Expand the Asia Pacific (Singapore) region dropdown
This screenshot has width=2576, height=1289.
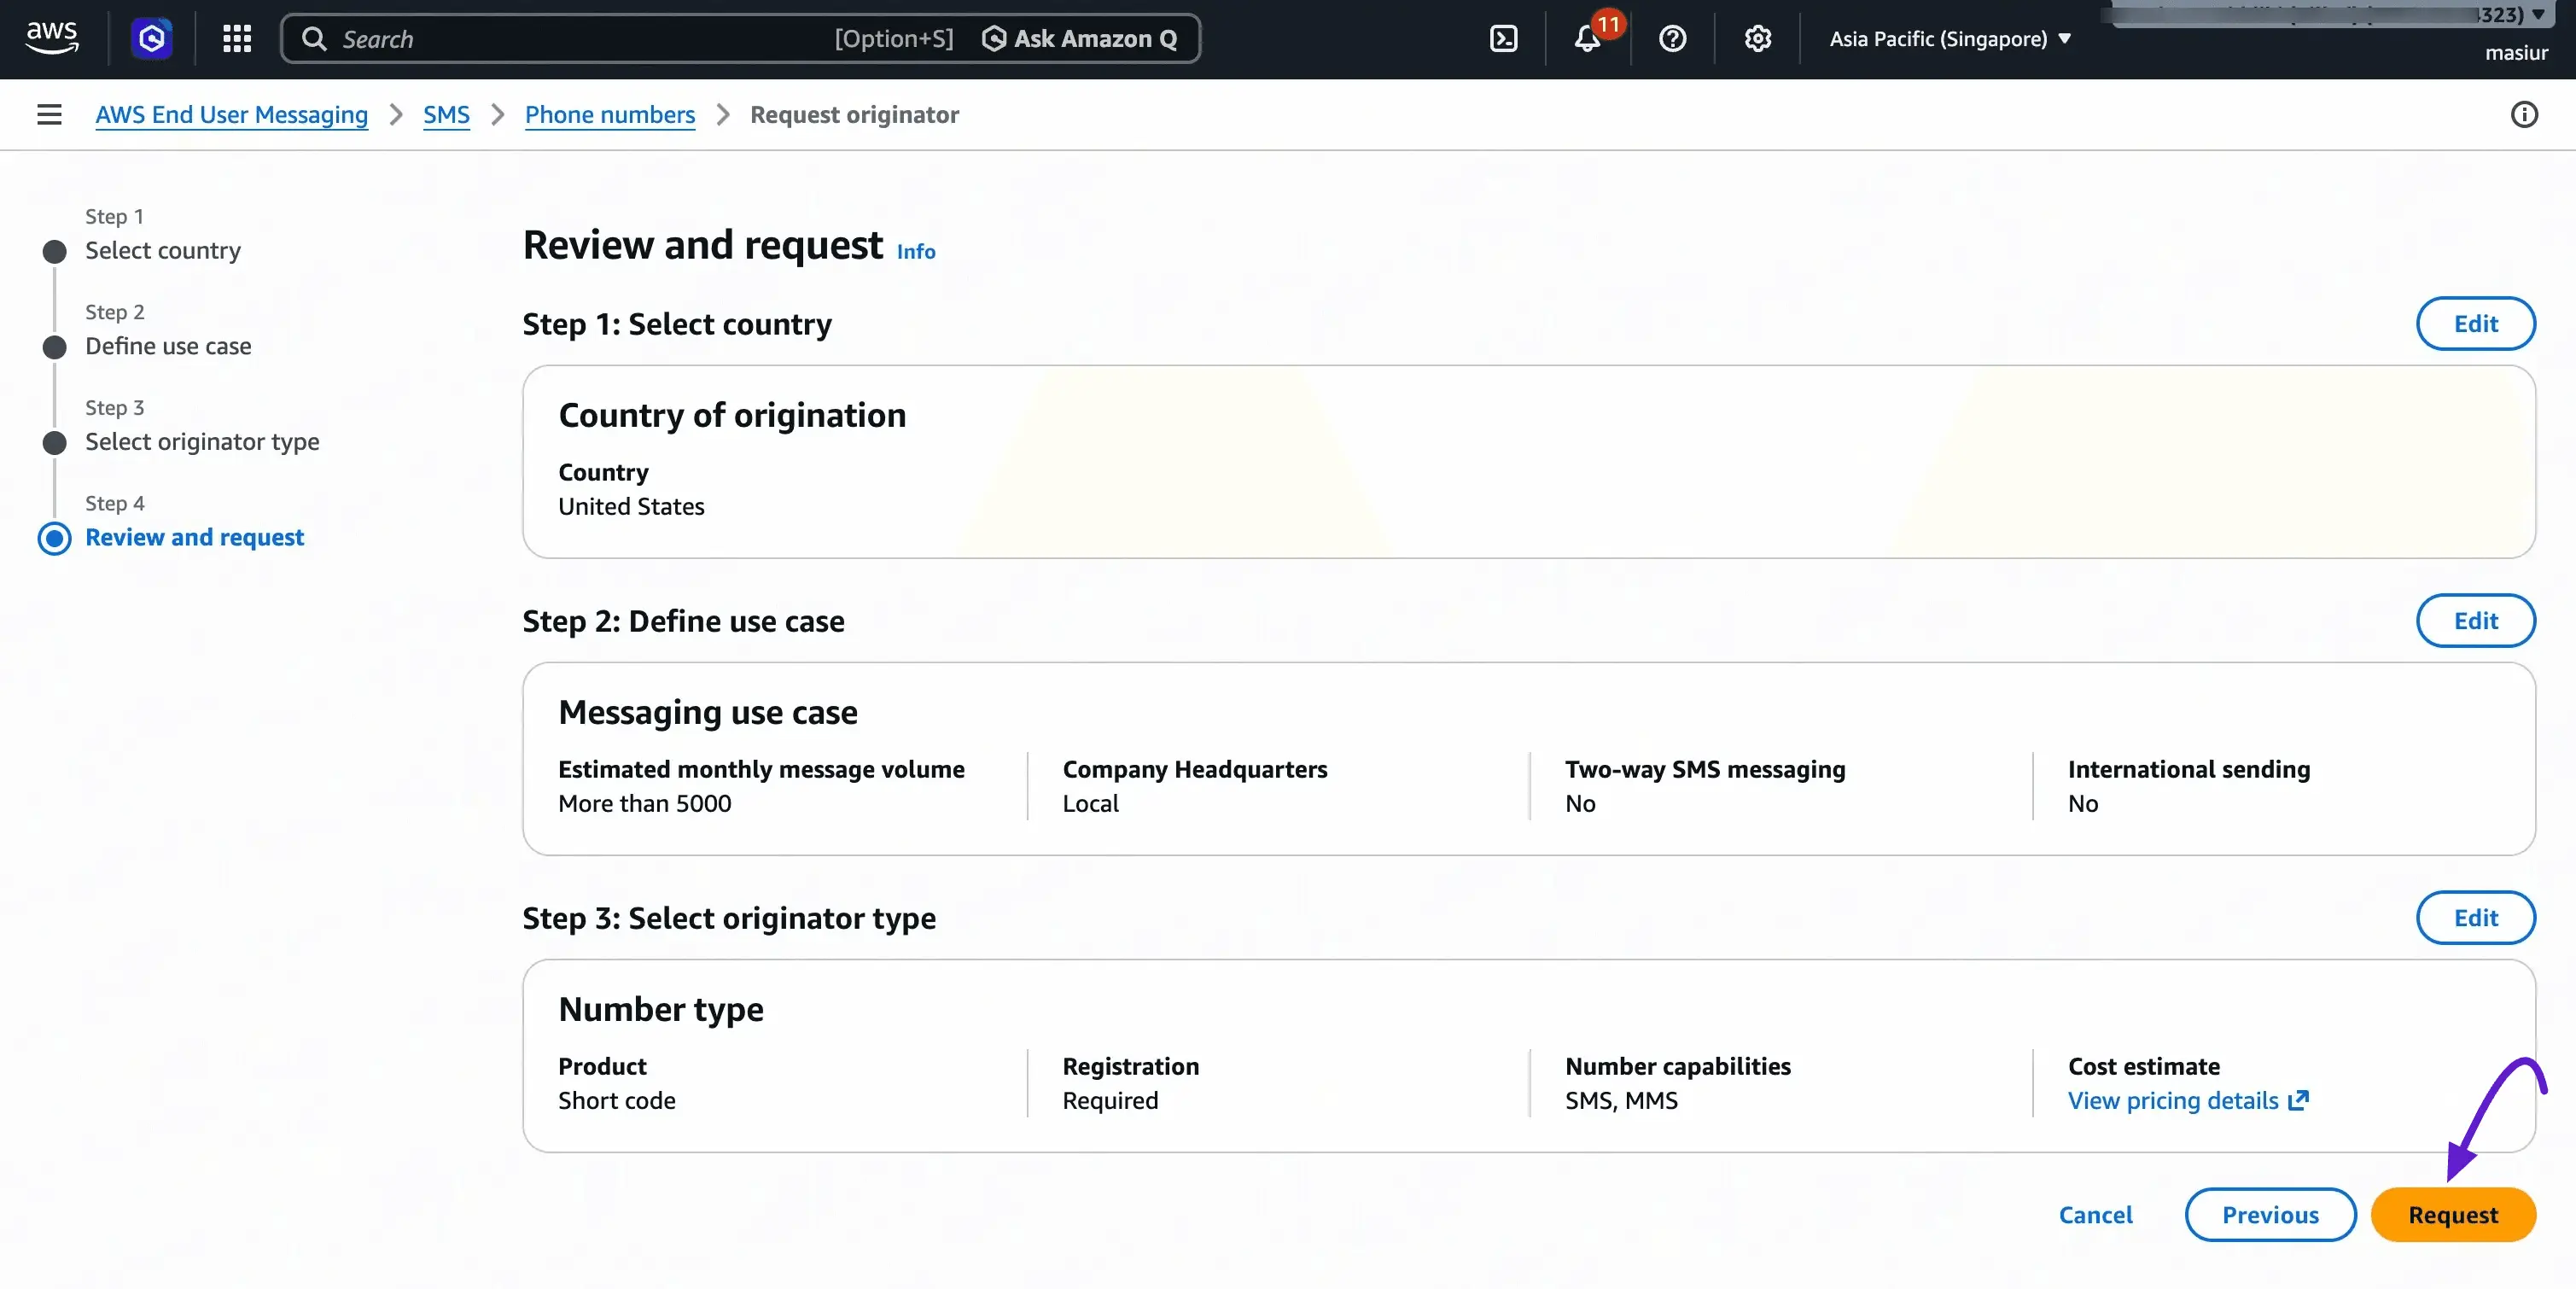[x=1950, y=39]
